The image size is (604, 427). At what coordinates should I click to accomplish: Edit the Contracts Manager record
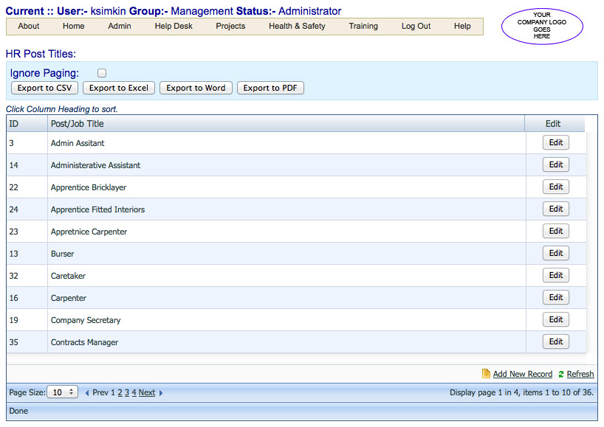[x=555, y=341]
